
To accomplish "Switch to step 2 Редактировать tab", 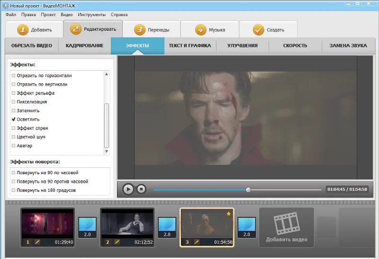I will pyautogui.click(x=93, y=29).
